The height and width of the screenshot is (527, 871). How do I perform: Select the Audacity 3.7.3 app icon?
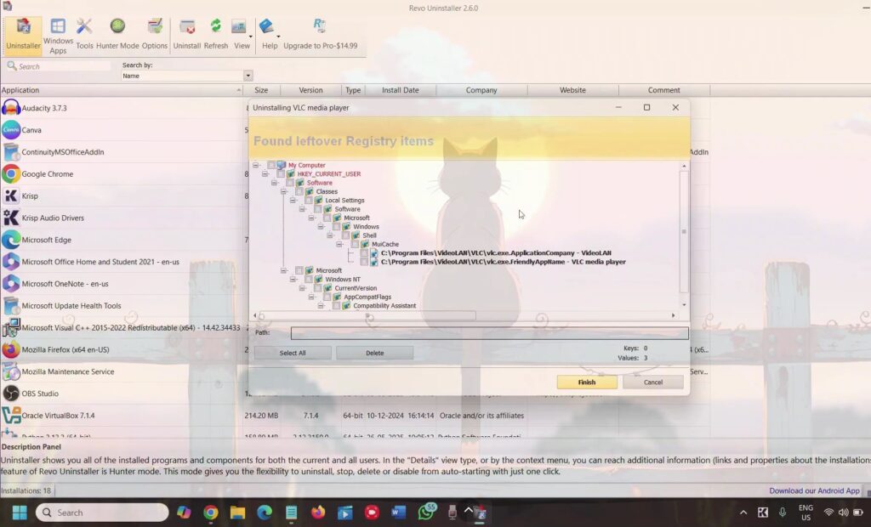[x=10, y=108]
